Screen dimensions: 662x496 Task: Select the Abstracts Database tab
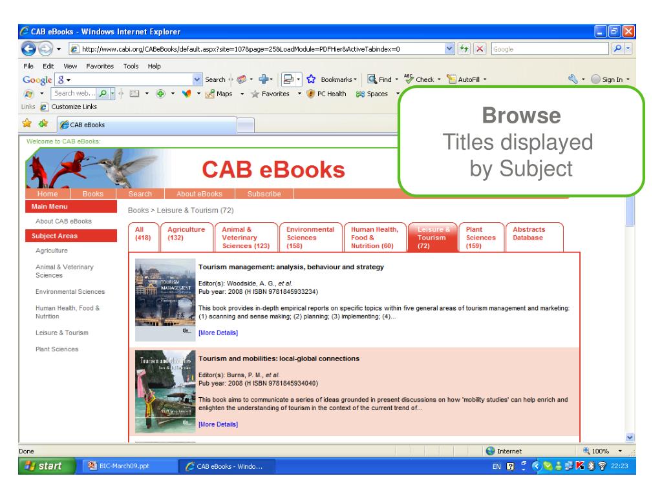click(x=534, y=237)
